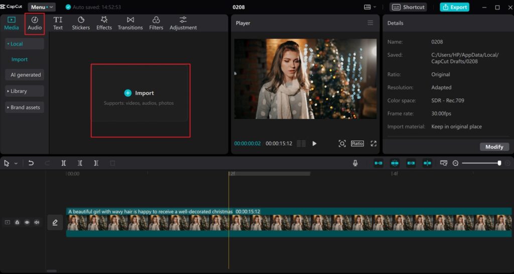
Task: Play the video in the Player
Action: [314, 144]
